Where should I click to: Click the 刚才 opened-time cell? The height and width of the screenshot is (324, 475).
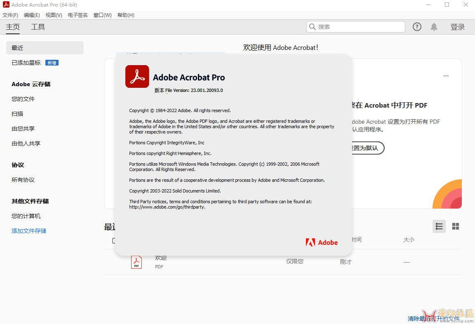point(346,262)
